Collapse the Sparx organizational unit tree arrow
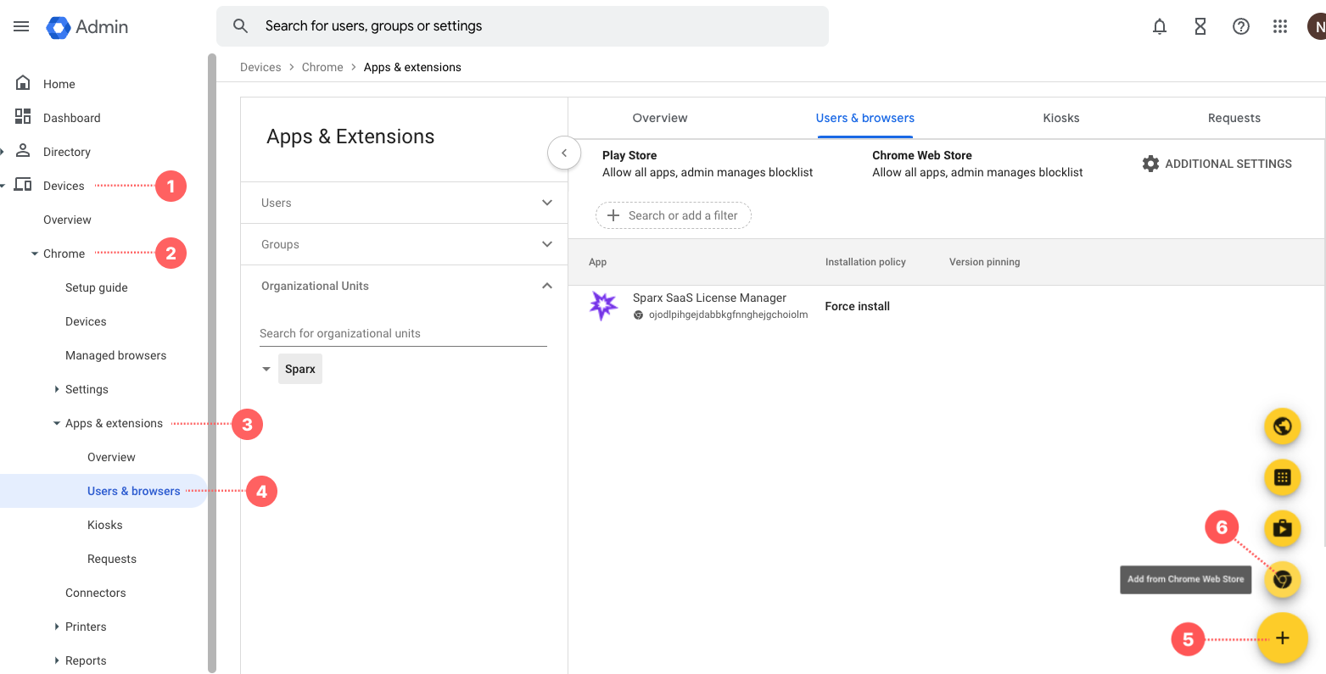1326x674 pixels. click(266, 369)
